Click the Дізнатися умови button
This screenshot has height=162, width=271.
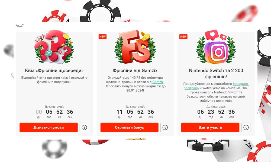(x=49, y=127)
